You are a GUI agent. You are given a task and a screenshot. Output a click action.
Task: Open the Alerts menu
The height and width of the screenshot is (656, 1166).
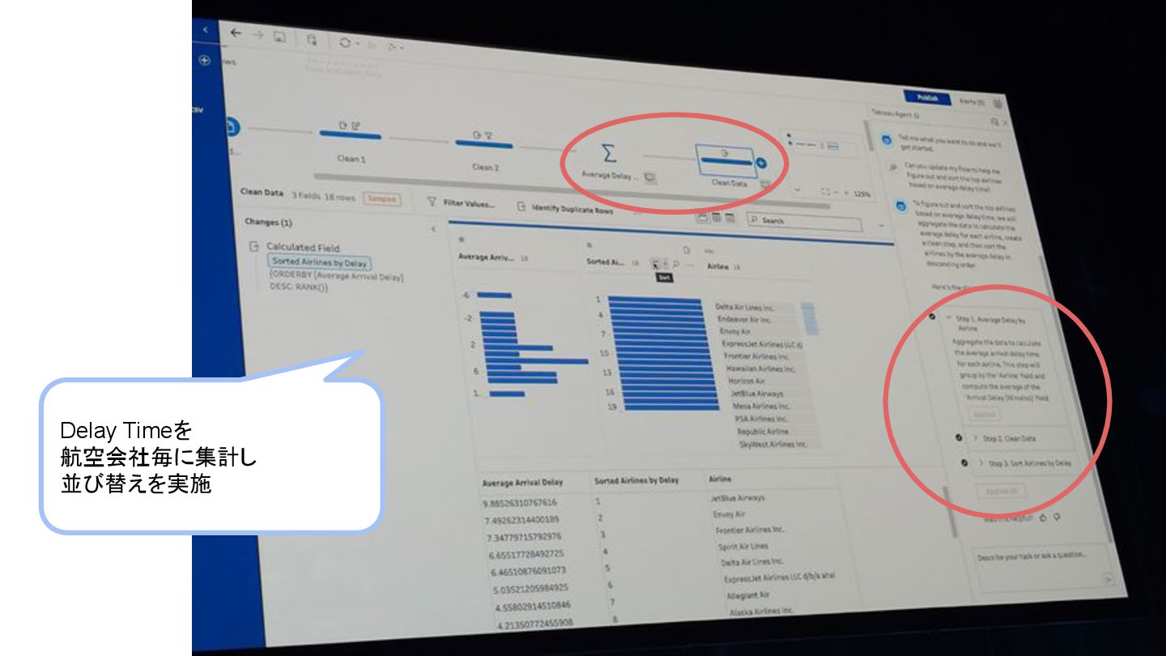tap(972, 102)
